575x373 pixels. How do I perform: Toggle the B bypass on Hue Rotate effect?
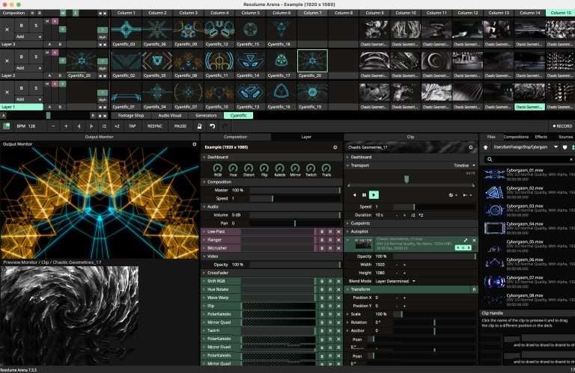coord(322,289)
